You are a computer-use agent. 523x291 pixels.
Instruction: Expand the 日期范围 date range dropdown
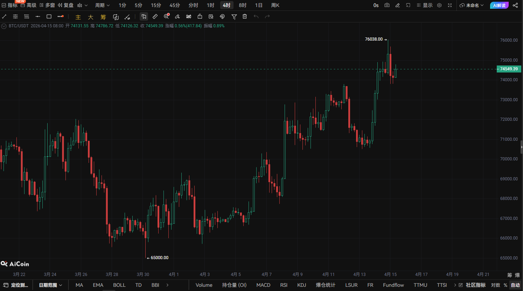point(50,285)
